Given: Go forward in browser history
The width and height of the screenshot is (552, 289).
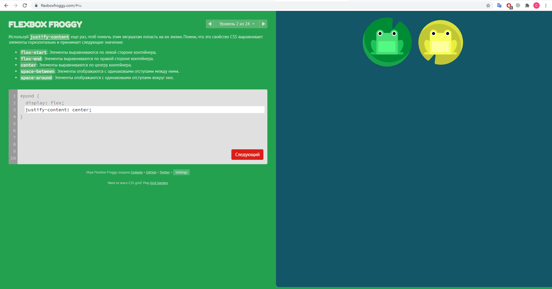Looking at the screenshot, I should [16, 5].
